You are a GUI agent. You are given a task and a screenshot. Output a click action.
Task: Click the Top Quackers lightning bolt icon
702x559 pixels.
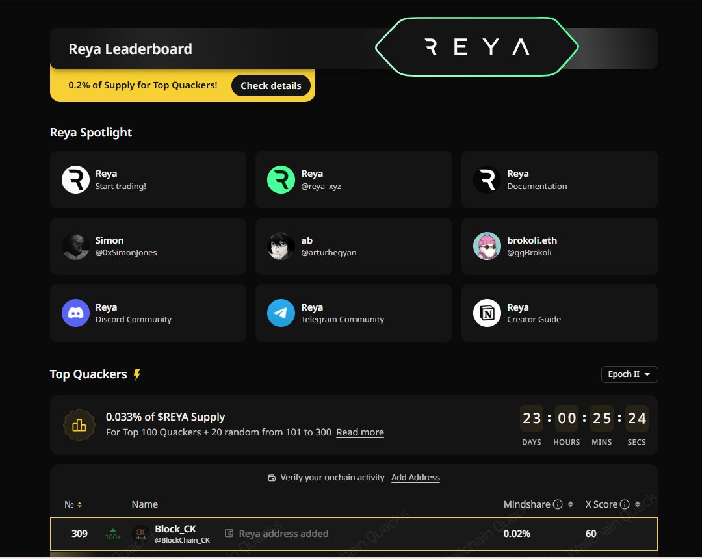(137, 374)
